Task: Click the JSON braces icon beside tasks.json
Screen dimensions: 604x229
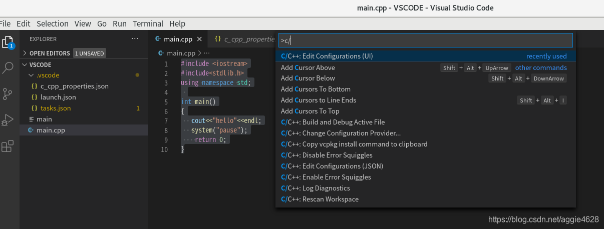Action: click(34, 108)
